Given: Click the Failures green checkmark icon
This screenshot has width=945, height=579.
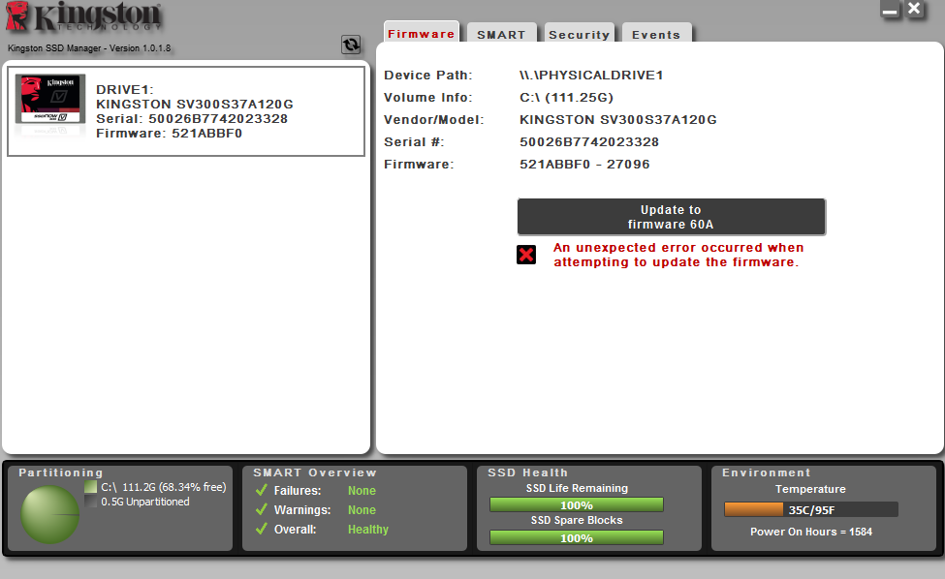Looking at the screenshot, I should coord(261,490).
